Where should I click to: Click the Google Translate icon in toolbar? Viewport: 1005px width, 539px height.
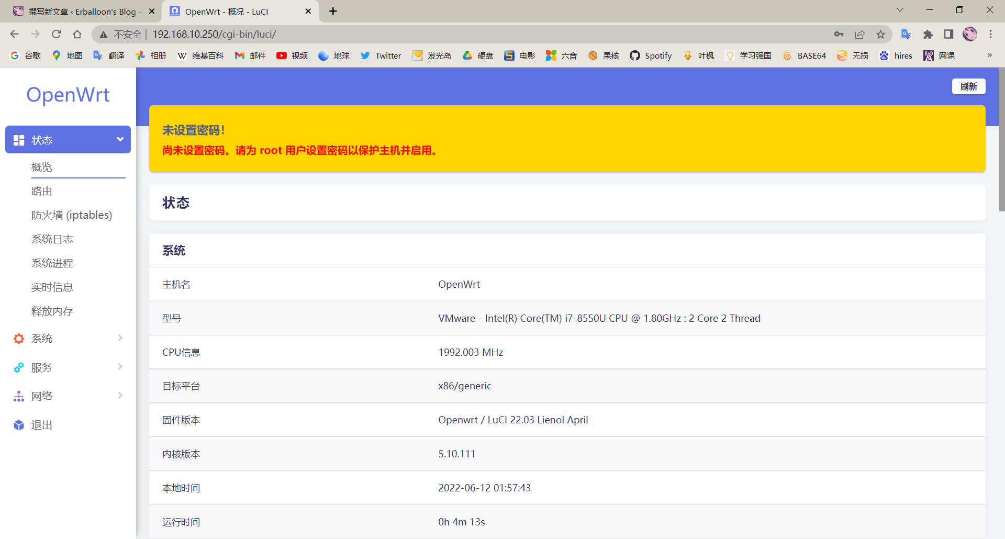pos(906,34)
